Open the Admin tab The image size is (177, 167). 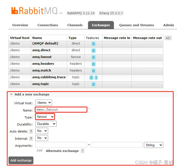[x=169, y=25]
